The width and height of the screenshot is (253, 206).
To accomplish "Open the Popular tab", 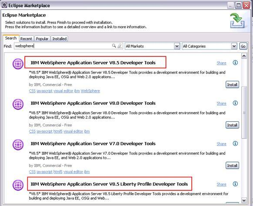I will coord(42,39).
